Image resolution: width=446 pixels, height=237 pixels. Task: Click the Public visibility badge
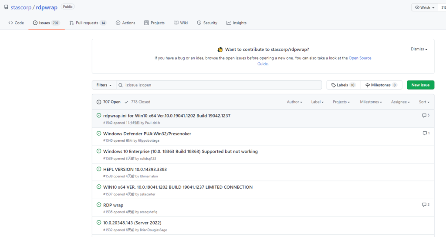pyautogui.click(x=68, y=7)
